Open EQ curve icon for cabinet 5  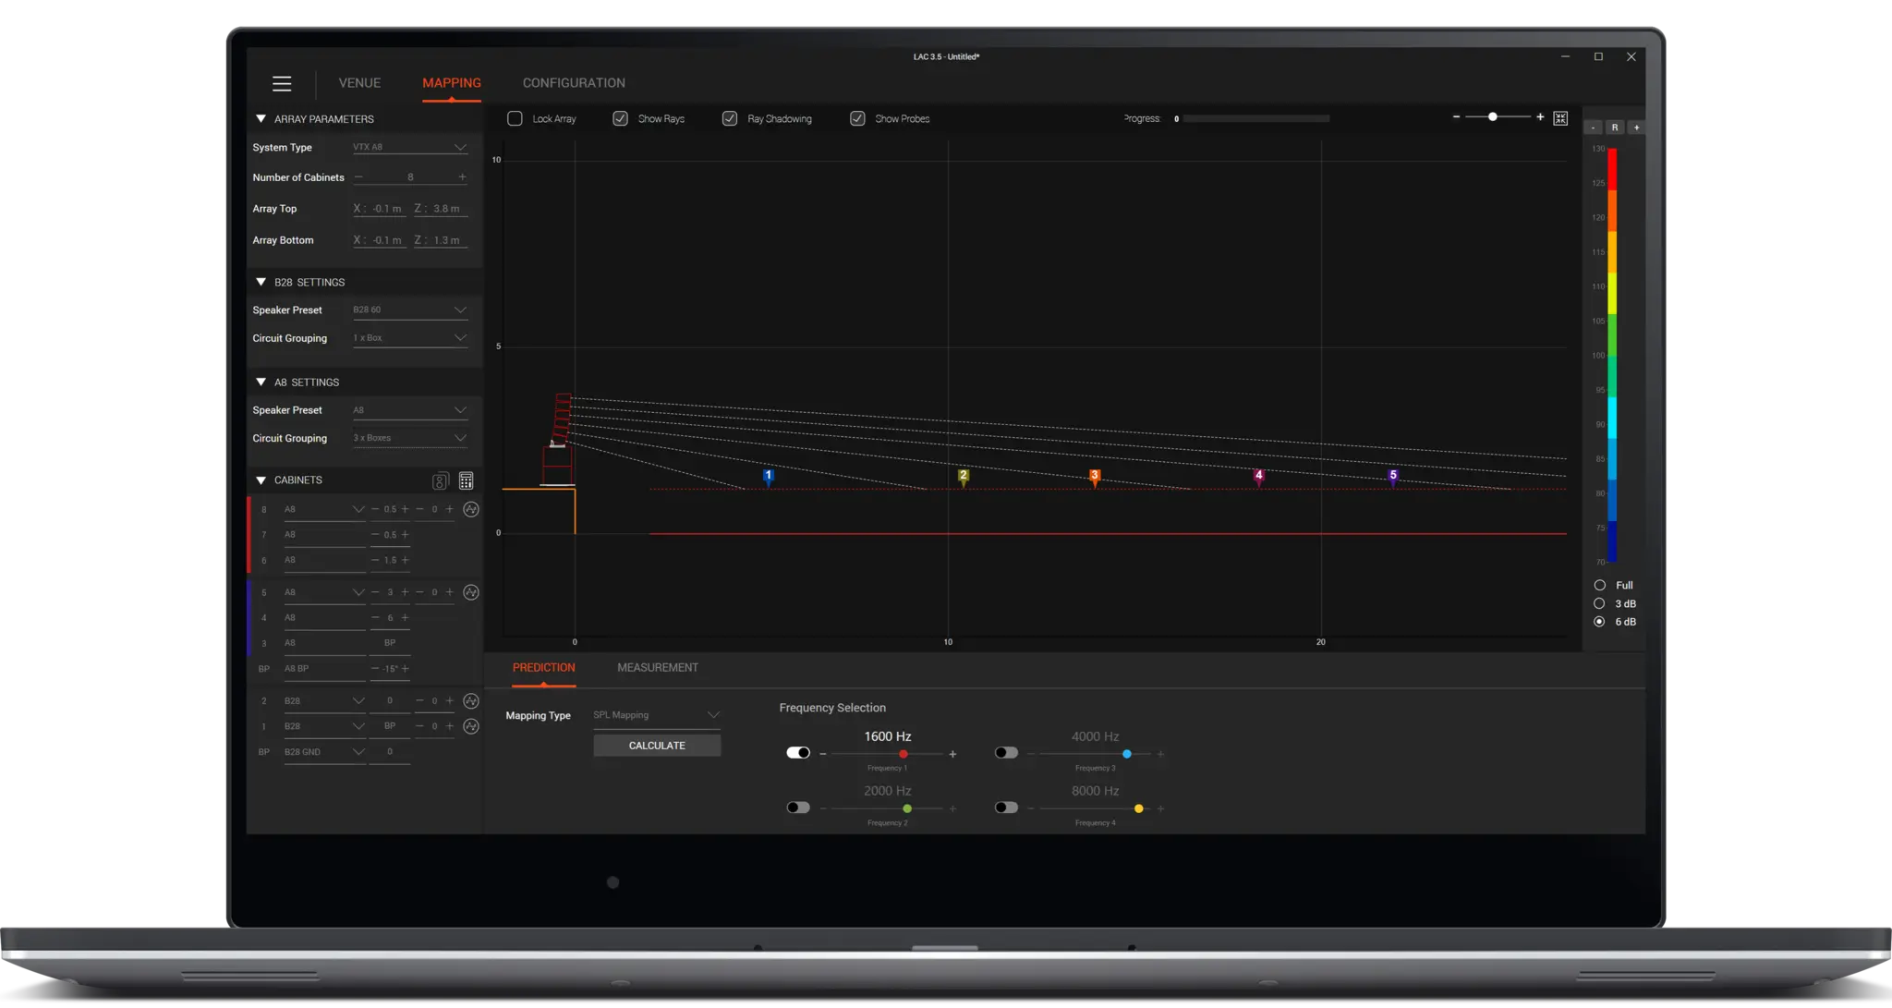(471, 592)
